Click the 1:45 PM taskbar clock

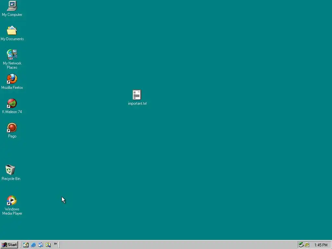[321, 245]
